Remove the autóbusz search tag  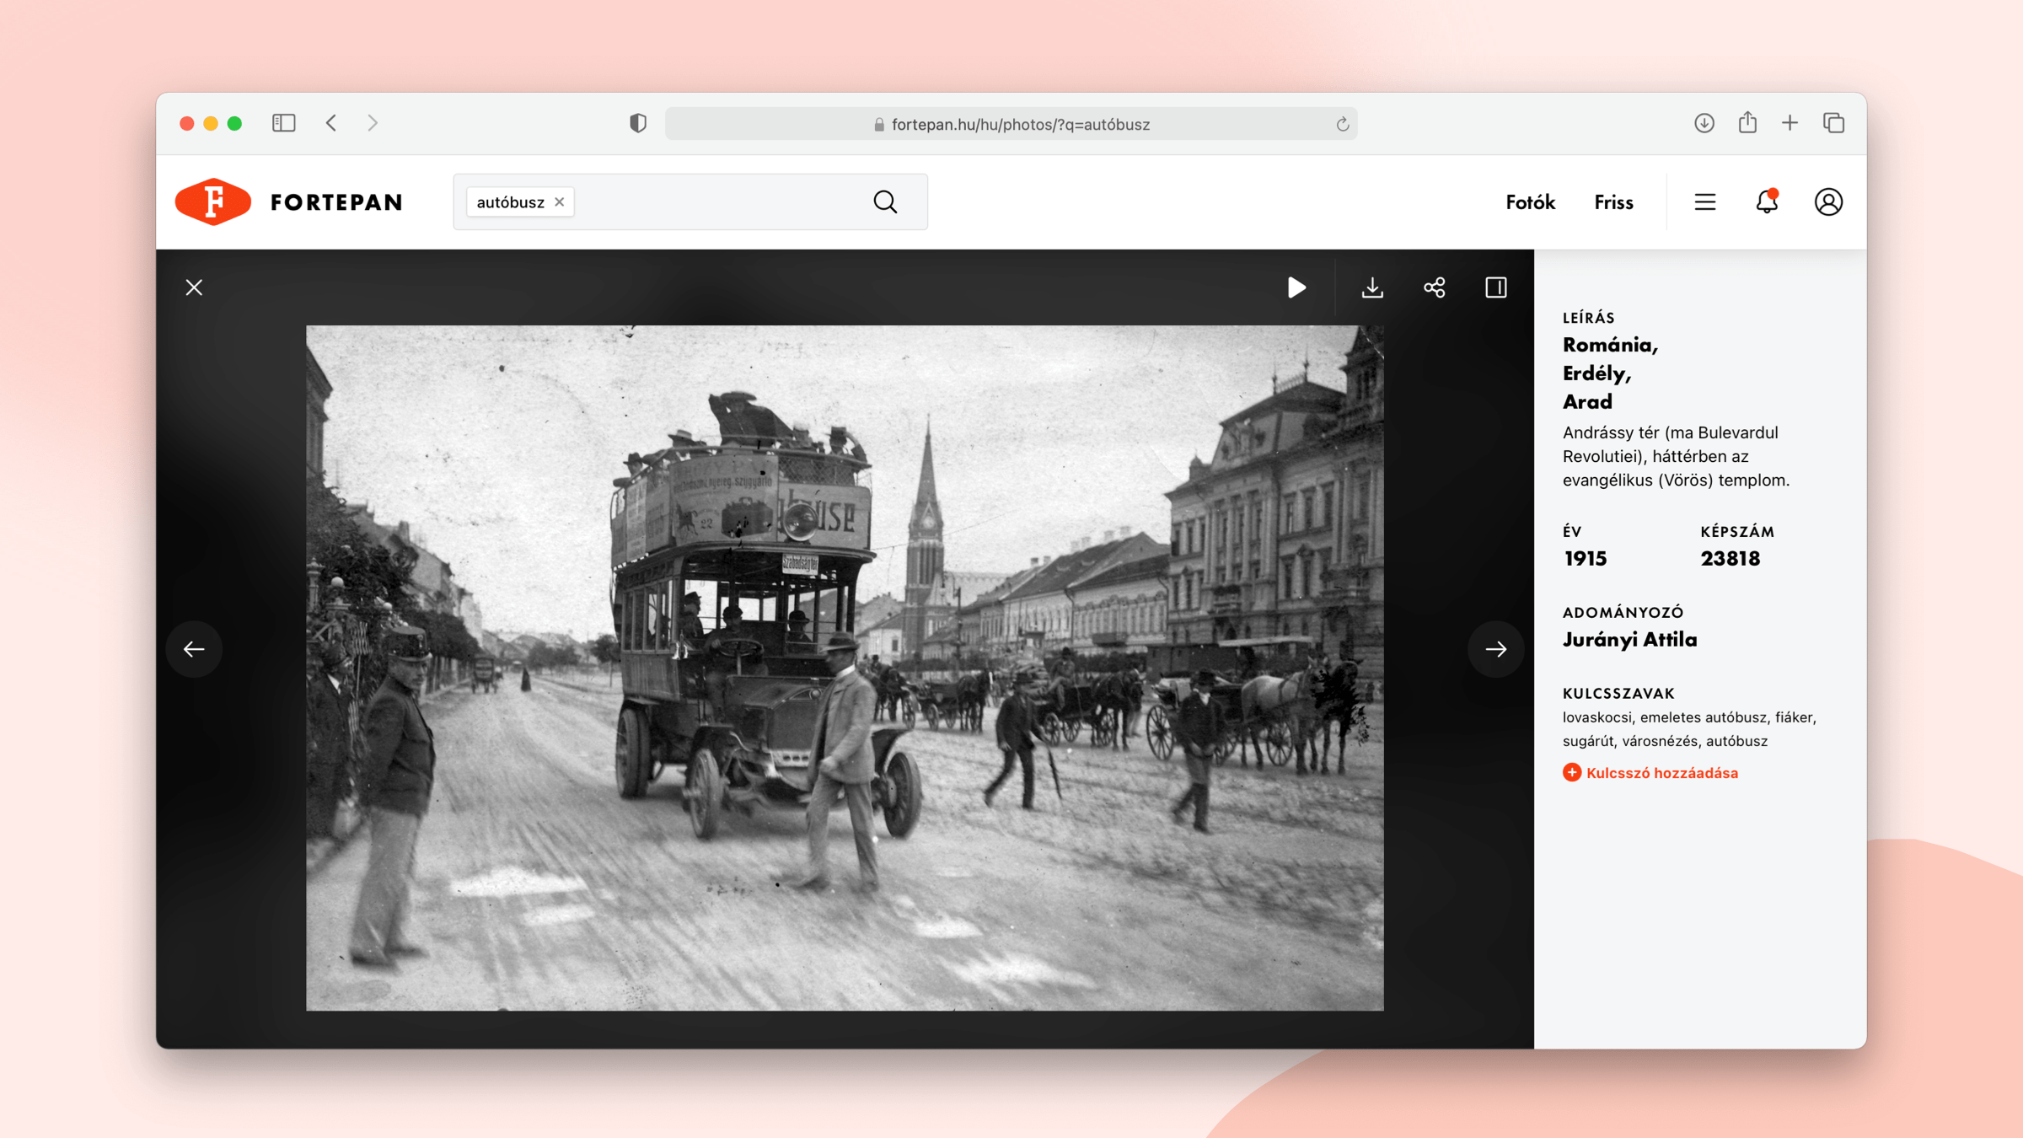(x=559, y=202)
